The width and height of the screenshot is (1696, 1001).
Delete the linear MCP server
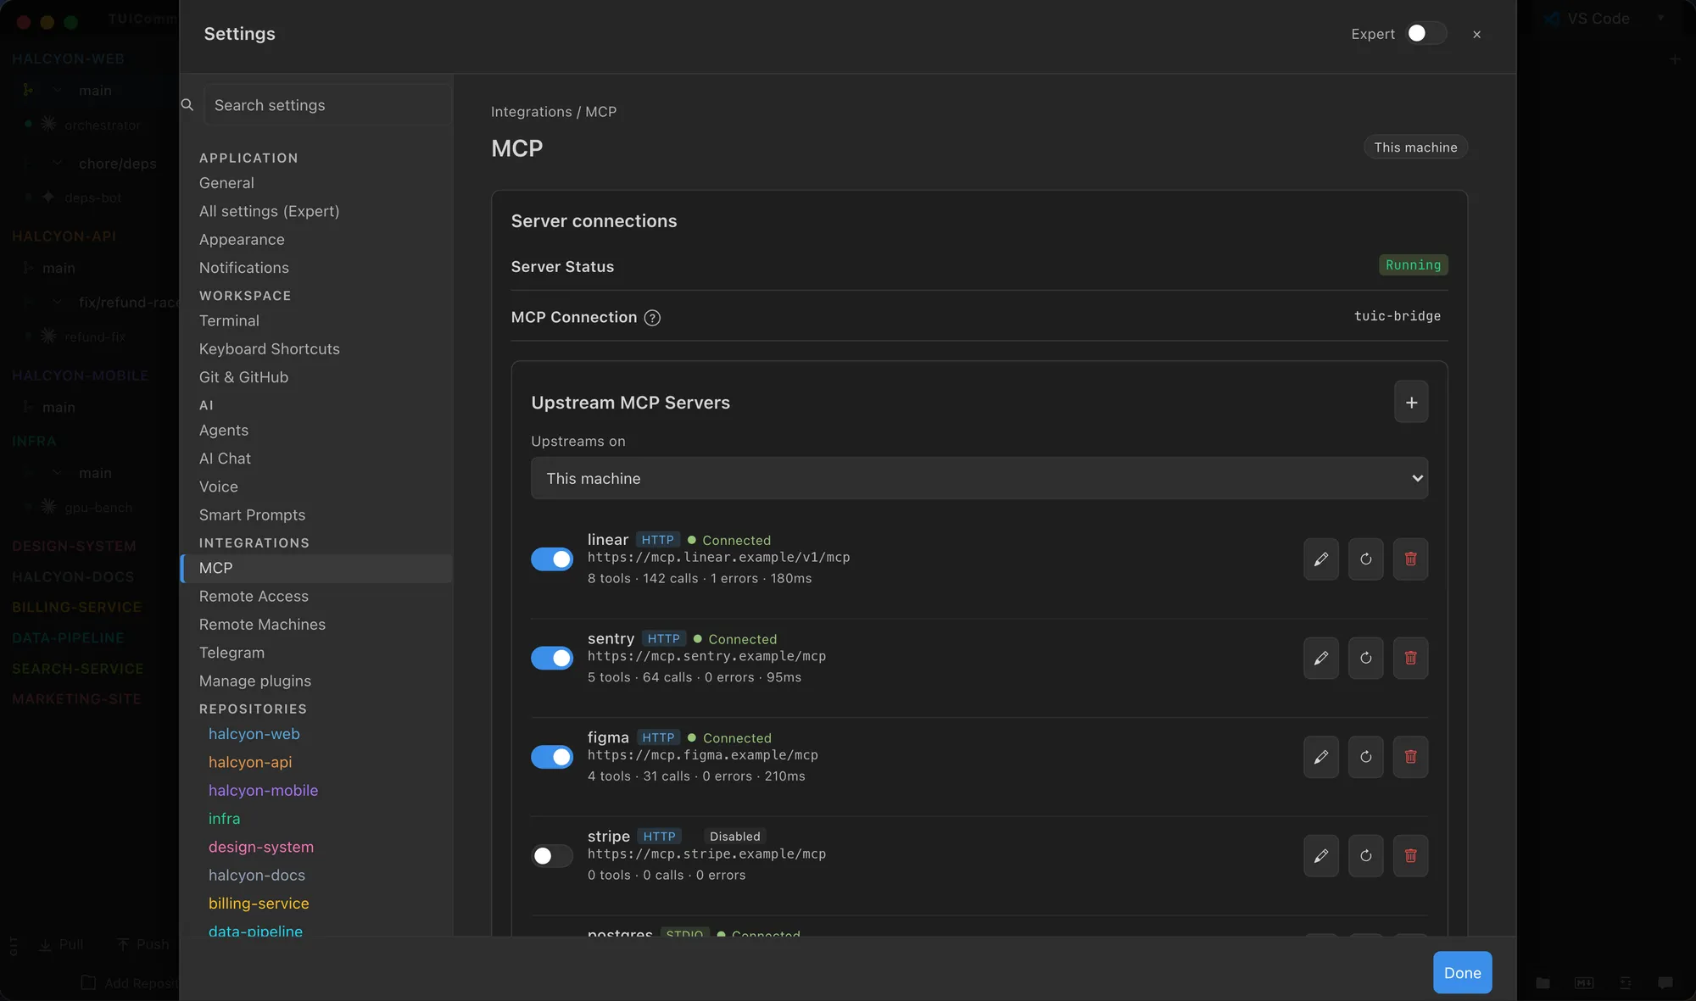click(x=1410, y=559)
